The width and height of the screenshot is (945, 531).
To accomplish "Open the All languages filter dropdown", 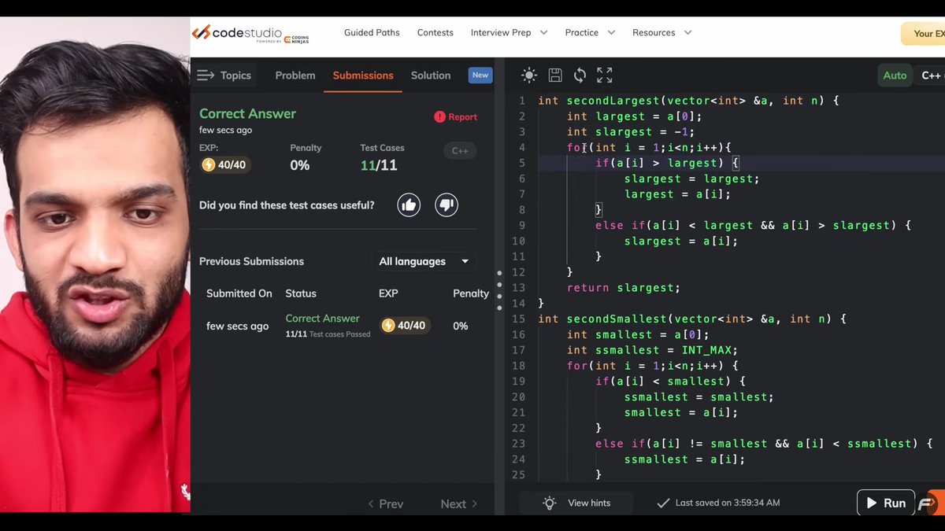I will [x=424, y=261].
